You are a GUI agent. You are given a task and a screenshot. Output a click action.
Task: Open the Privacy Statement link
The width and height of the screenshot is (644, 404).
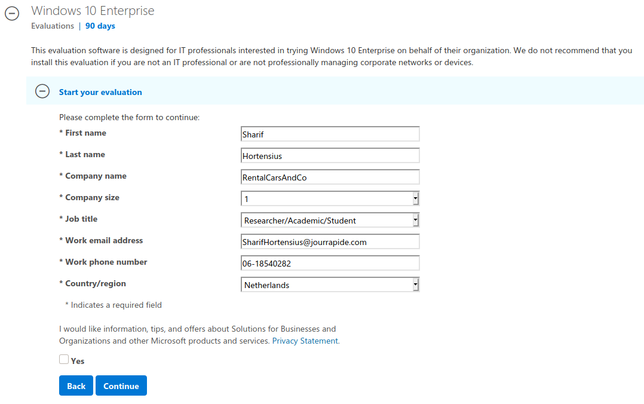click(305, 341)
